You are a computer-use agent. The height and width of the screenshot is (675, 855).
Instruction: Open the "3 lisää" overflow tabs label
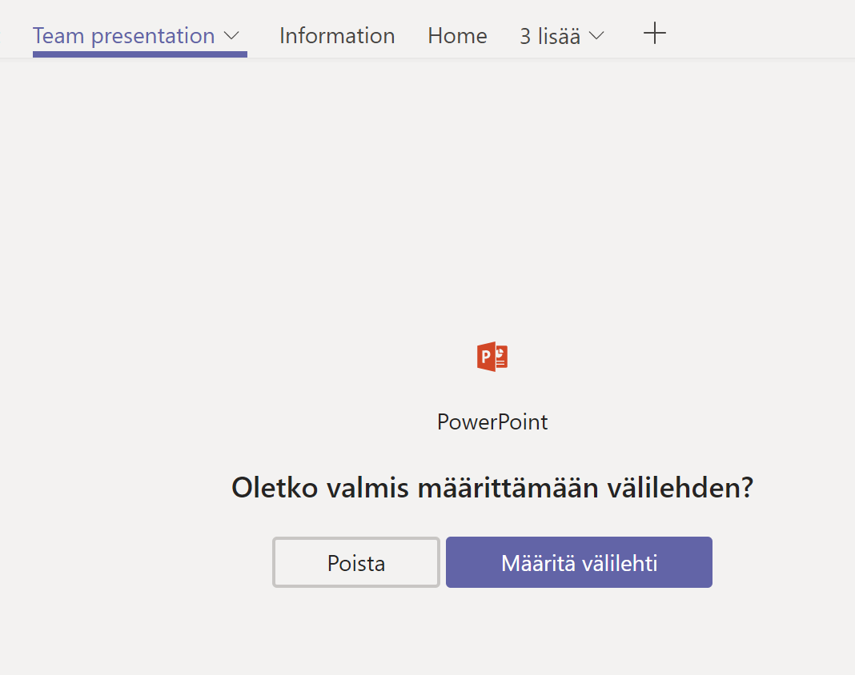[550, 37]
